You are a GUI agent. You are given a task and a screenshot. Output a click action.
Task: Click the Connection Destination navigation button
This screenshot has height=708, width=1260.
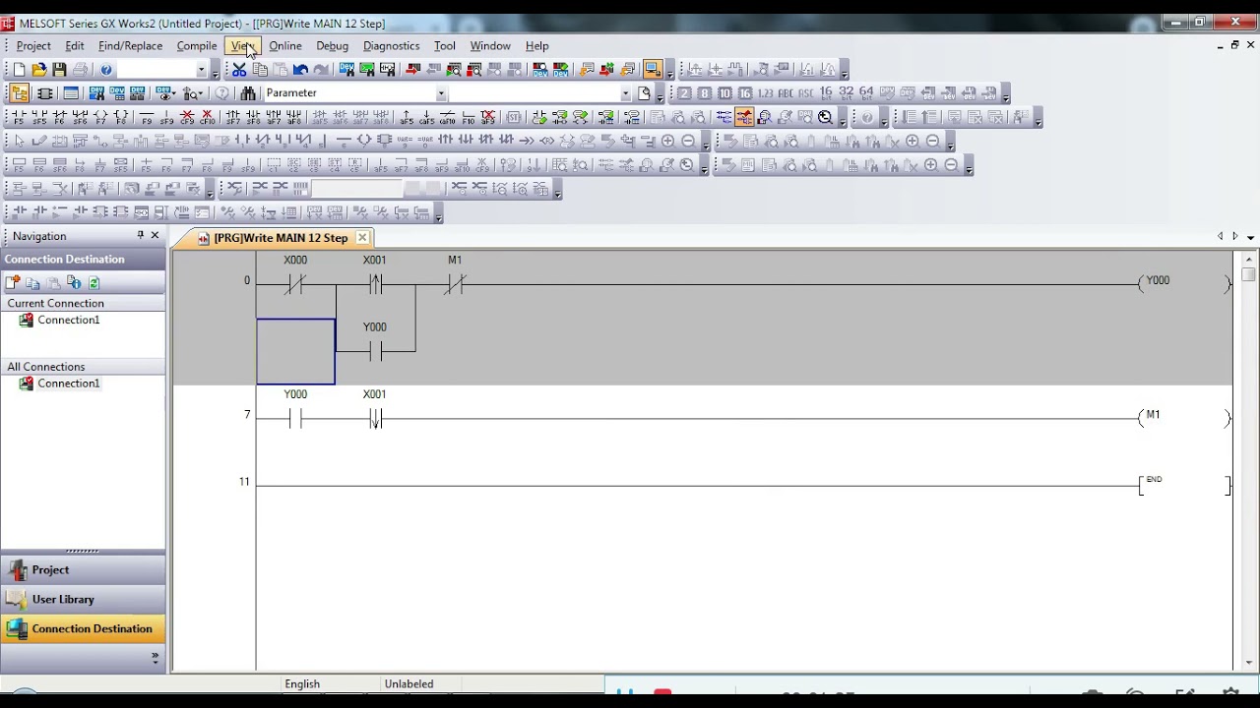(83, 628)
